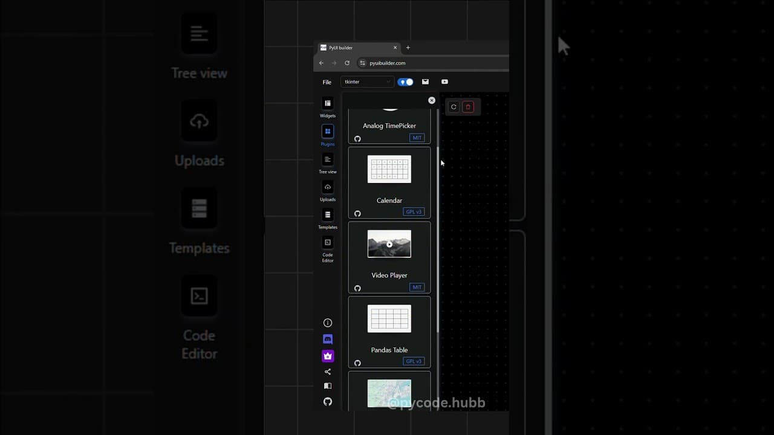Open the book documentation icon
Screen dimensions: 774x435
[328, 386]
